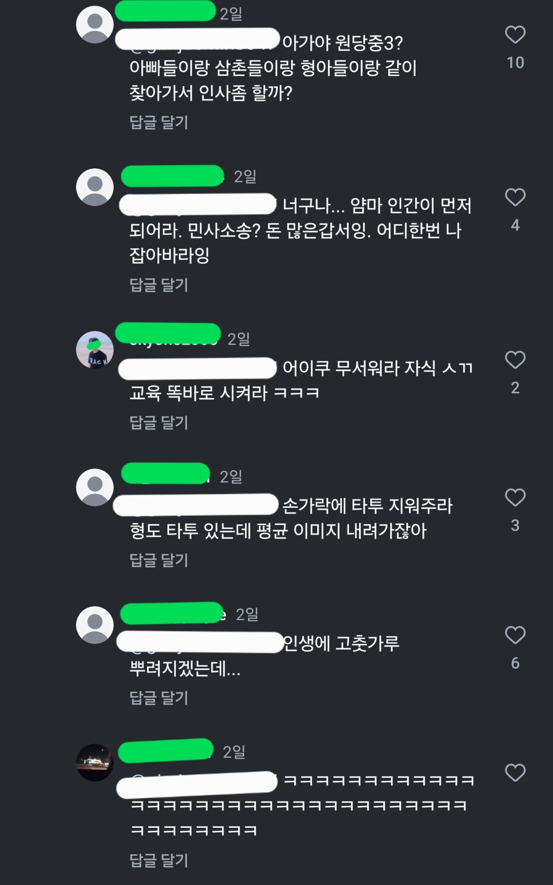Viewport: 553px width, 885px height.
Task: Like the 어이쿠 무서워라 comment
Action: pos(515,360)
